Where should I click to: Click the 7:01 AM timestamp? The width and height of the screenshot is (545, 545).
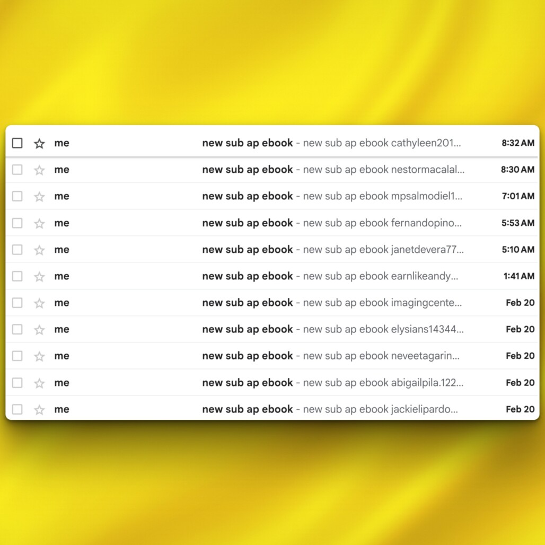(518, 196)
